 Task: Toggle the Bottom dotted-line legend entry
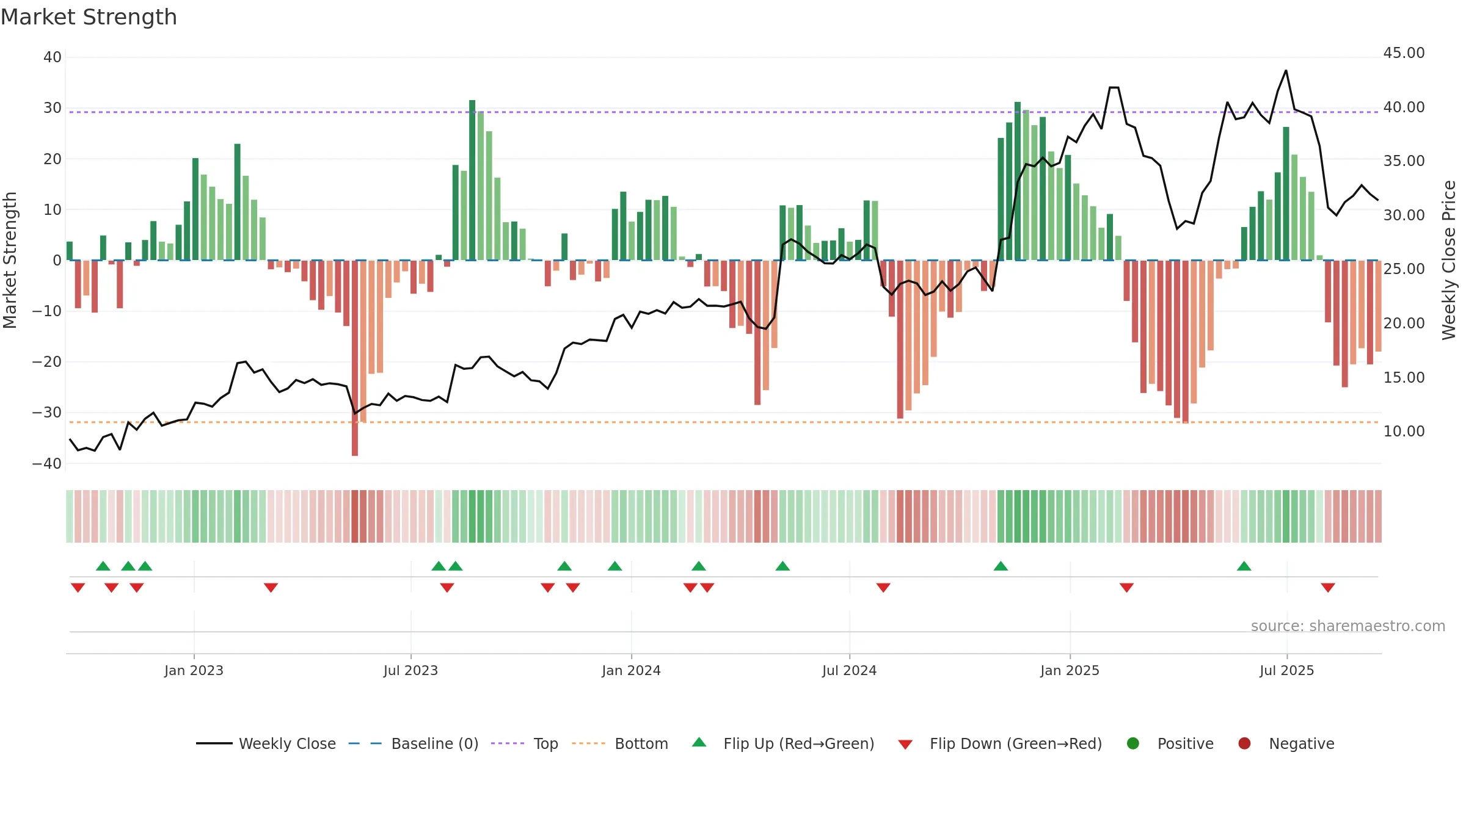(x=620, y=743)
